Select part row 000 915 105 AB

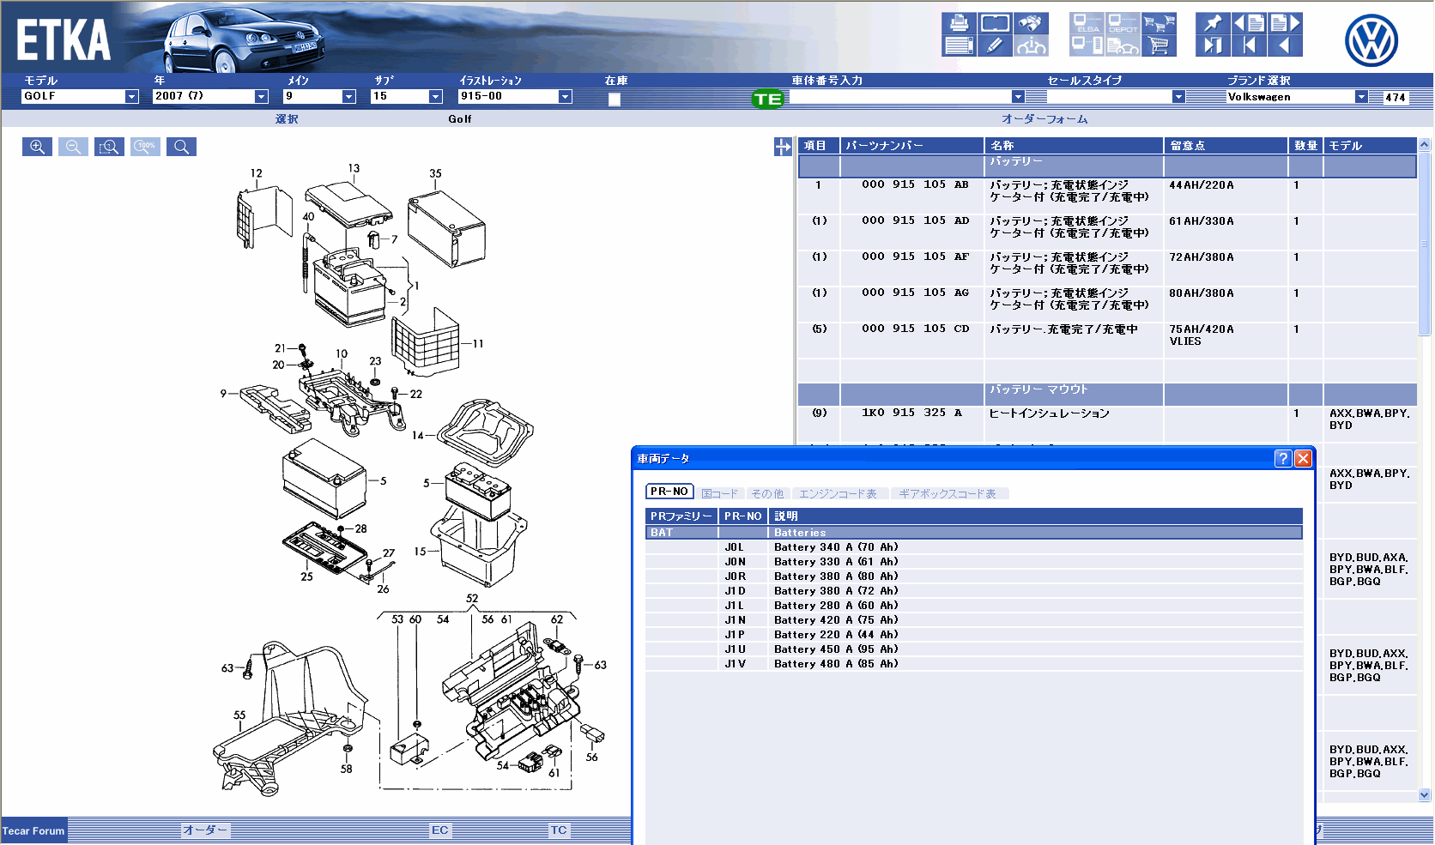coord(1108,196)
